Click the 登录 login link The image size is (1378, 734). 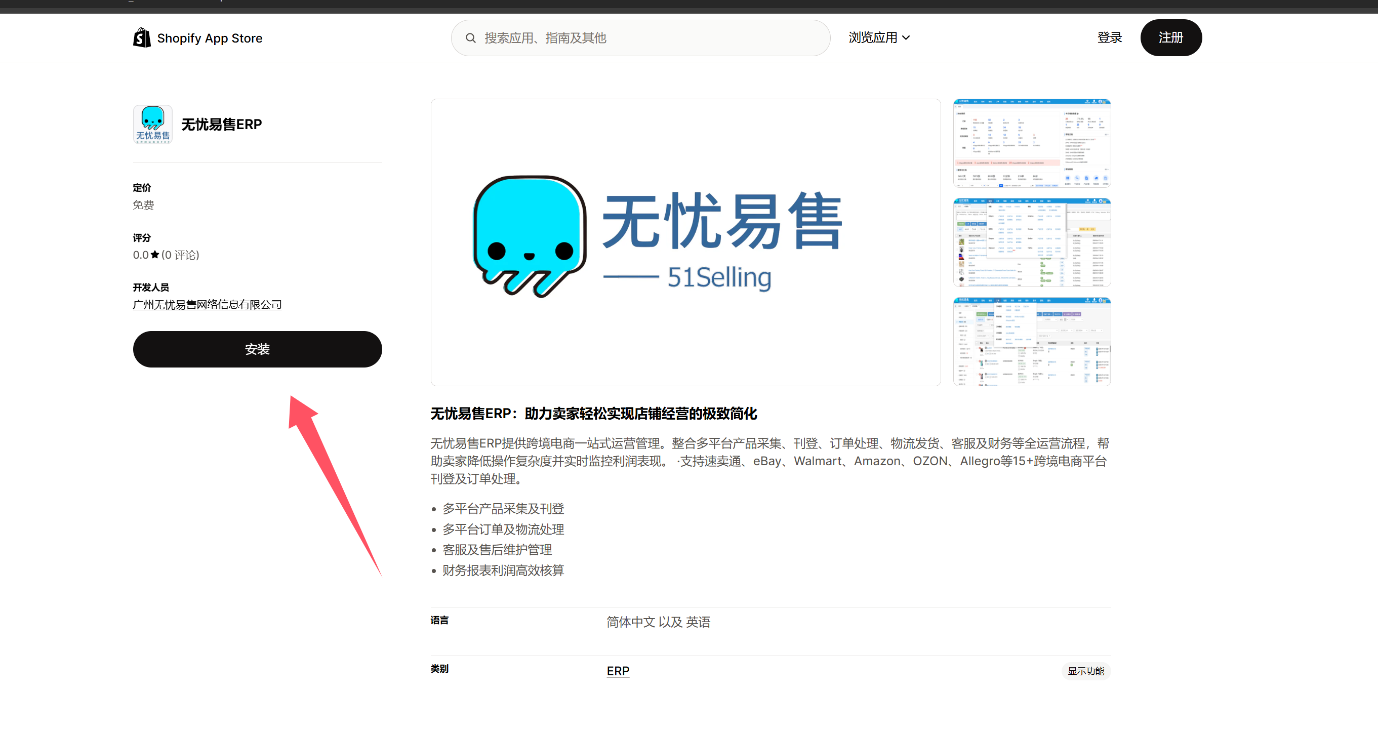(x=1110, y=38)
